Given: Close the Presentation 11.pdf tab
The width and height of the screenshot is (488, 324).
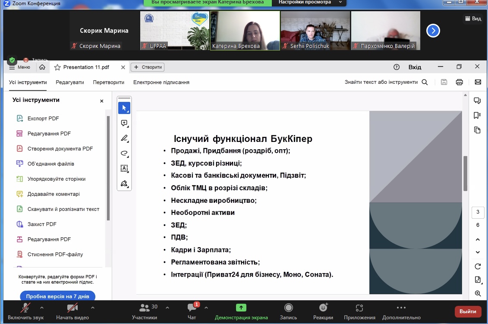Looking at the screenshot, I should click(x=123, y=67).
